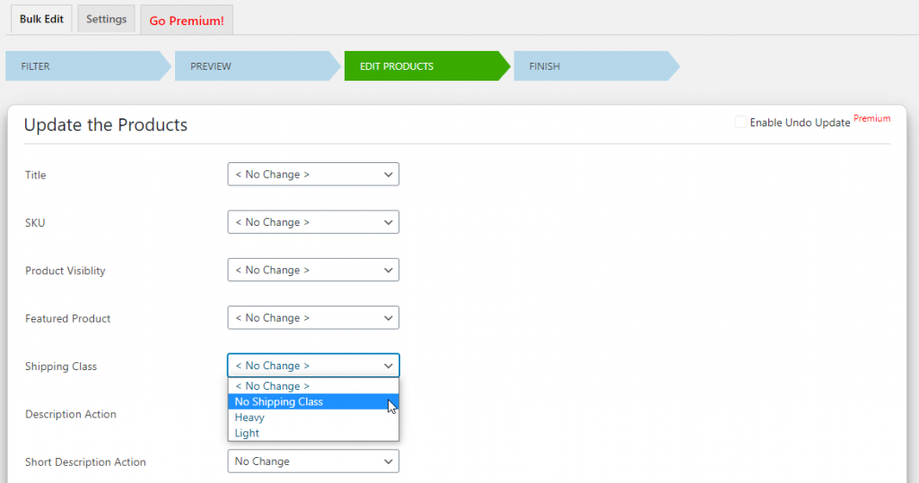
Task: Select the No Shipping Class option
Action: [279, 402]
